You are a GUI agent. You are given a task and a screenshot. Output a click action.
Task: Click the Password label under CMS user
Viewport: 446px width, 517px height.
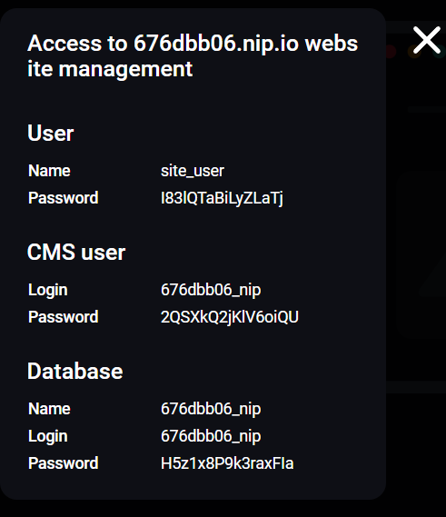(x=64, y=317)
